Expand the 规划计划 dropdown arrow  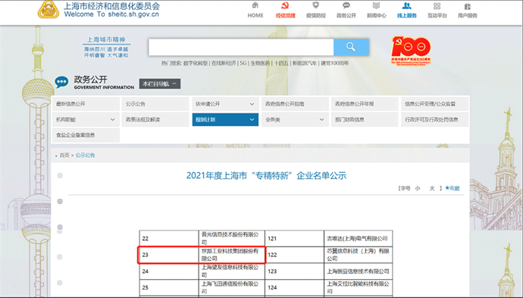pyautogui.click(x=252, y=120)
